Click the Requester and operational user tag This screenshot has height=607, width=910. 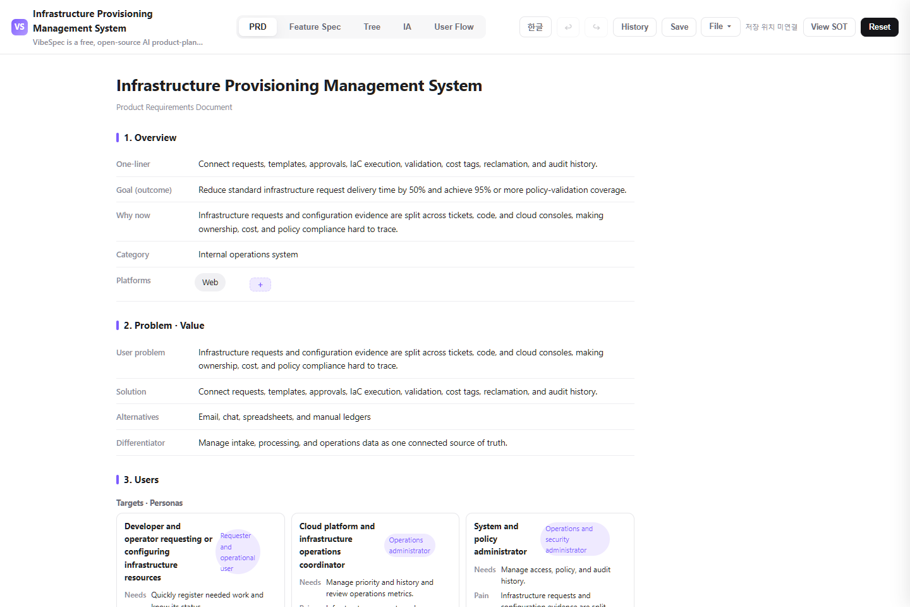pyautogui.click(x=238, y=552)
